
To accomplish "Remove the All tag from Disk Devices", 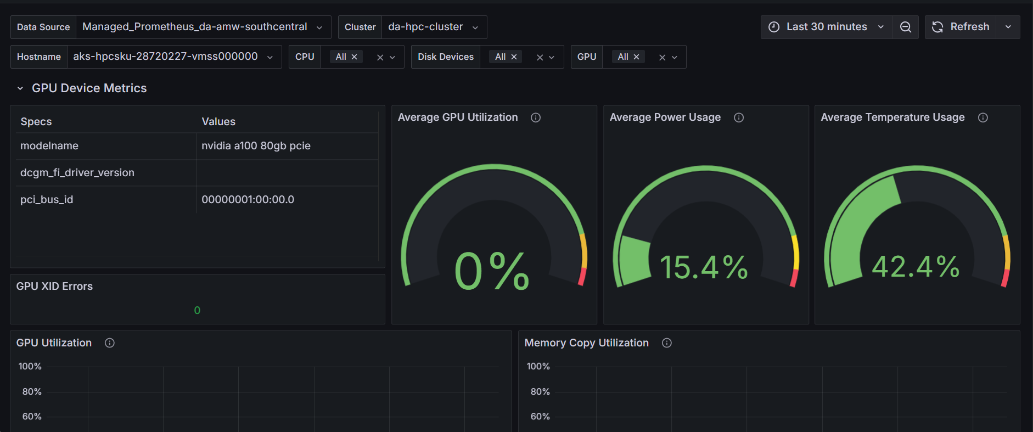I will [514, 57].
